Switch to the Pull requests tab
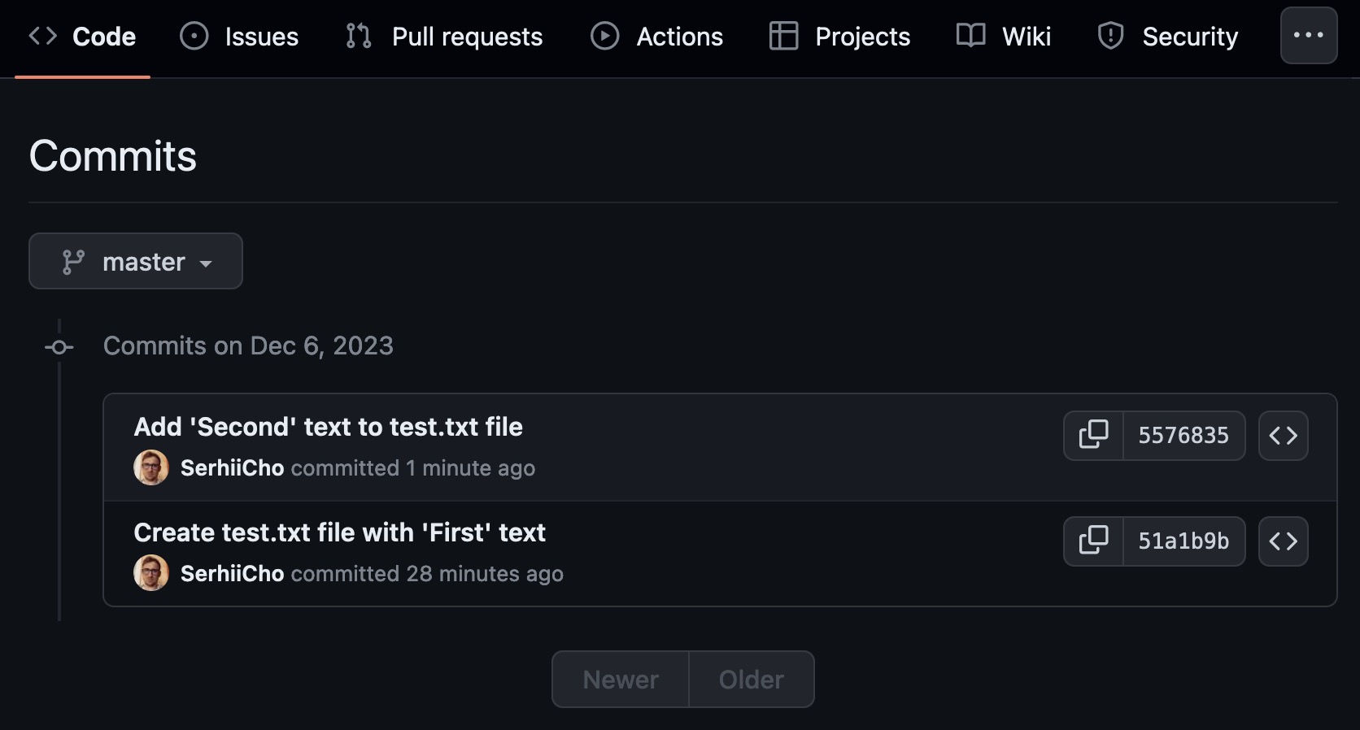Screen dimensions: 1360x730 (x=468, y=36)
